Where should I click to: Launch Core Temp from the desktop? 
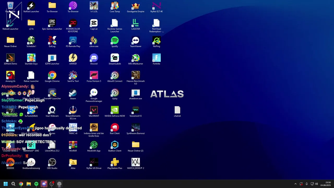[115, 7]
